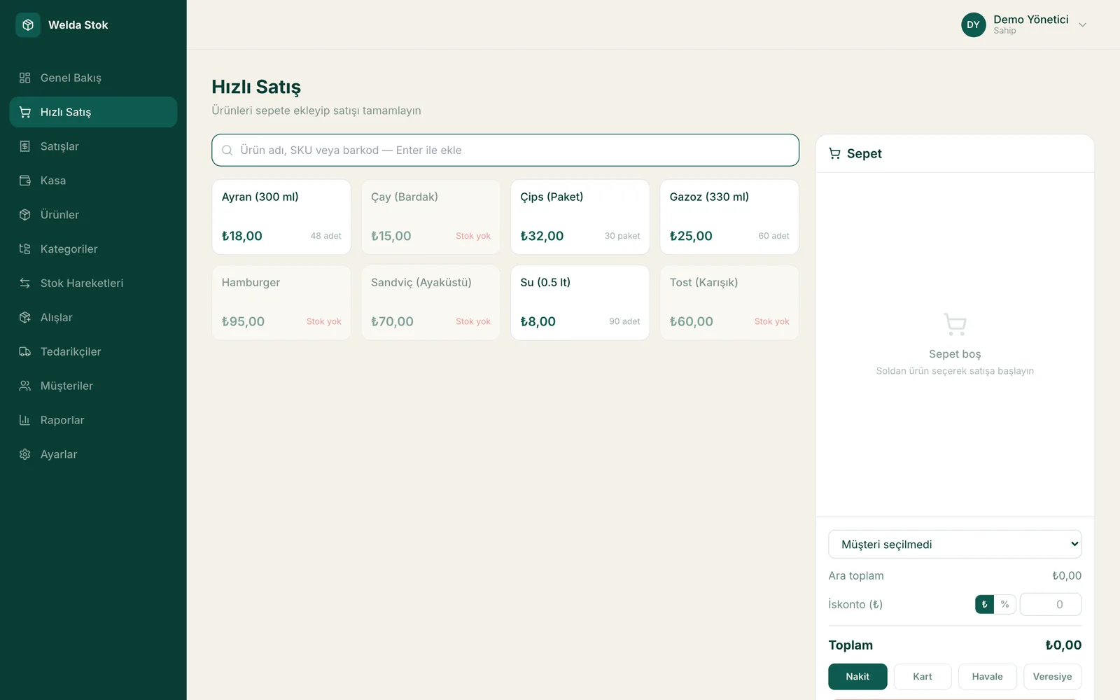
Task: Focus the product search field
Action: click(x=505, y=150)
